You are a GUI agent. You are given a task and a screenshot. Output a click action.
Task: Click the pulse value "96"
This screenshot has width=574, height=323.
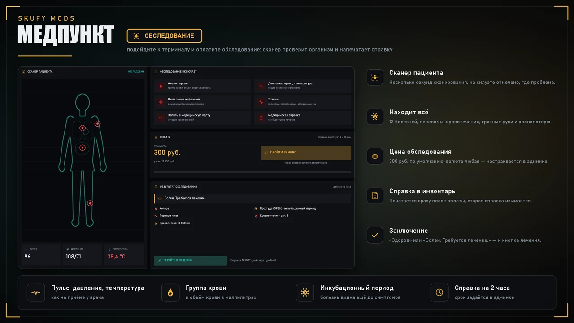[27, 257]
